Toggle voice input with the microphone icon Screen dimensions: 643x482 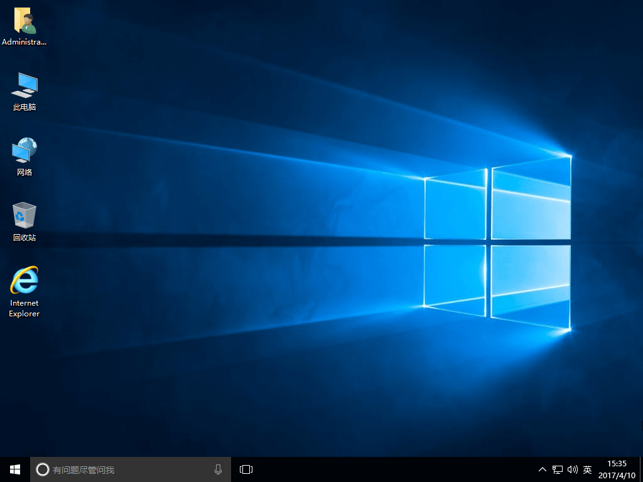(x=218, y=469)
